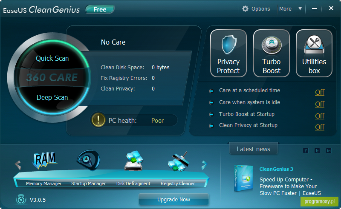Image resolution: width=341 pixels, height=209 pixels.
Task: Click the 'Clean Privacy at Startup' text
Action: 248,125
